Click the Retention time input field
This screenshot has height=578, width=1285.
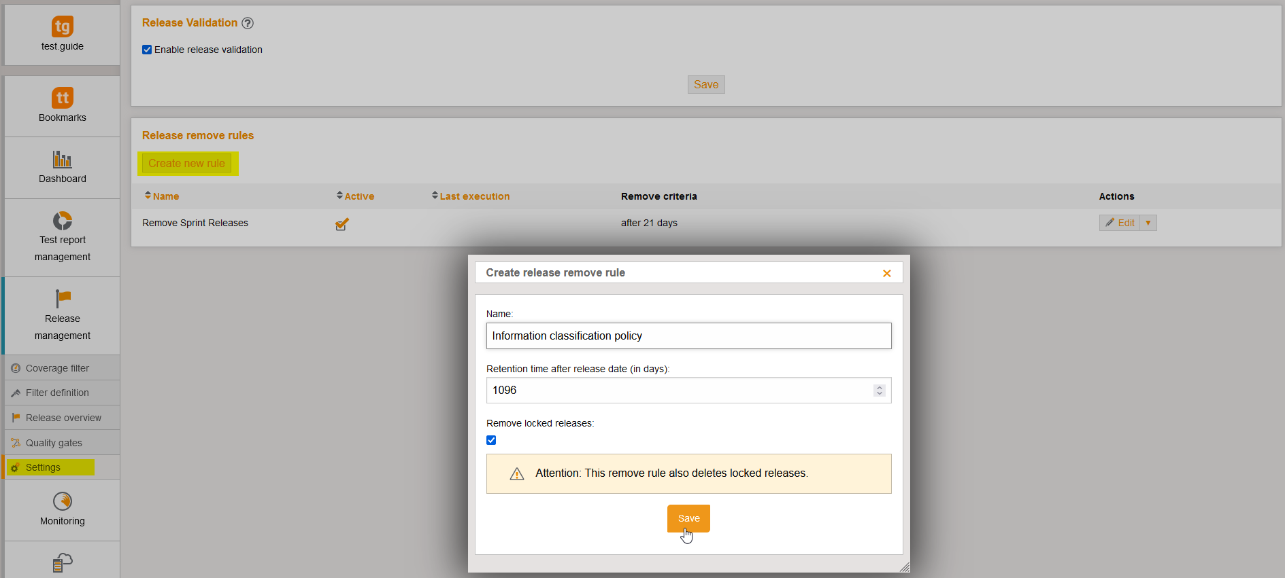pyautogui.click(x=688, y=391)
